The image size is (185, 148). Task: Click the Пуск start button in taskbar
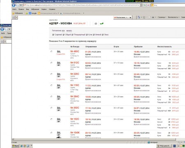point(15,146)
